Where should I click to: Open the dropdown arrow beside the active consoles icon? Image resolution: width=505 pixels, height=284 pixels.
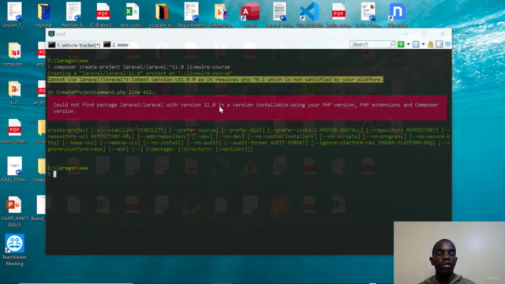click(423, 44)
